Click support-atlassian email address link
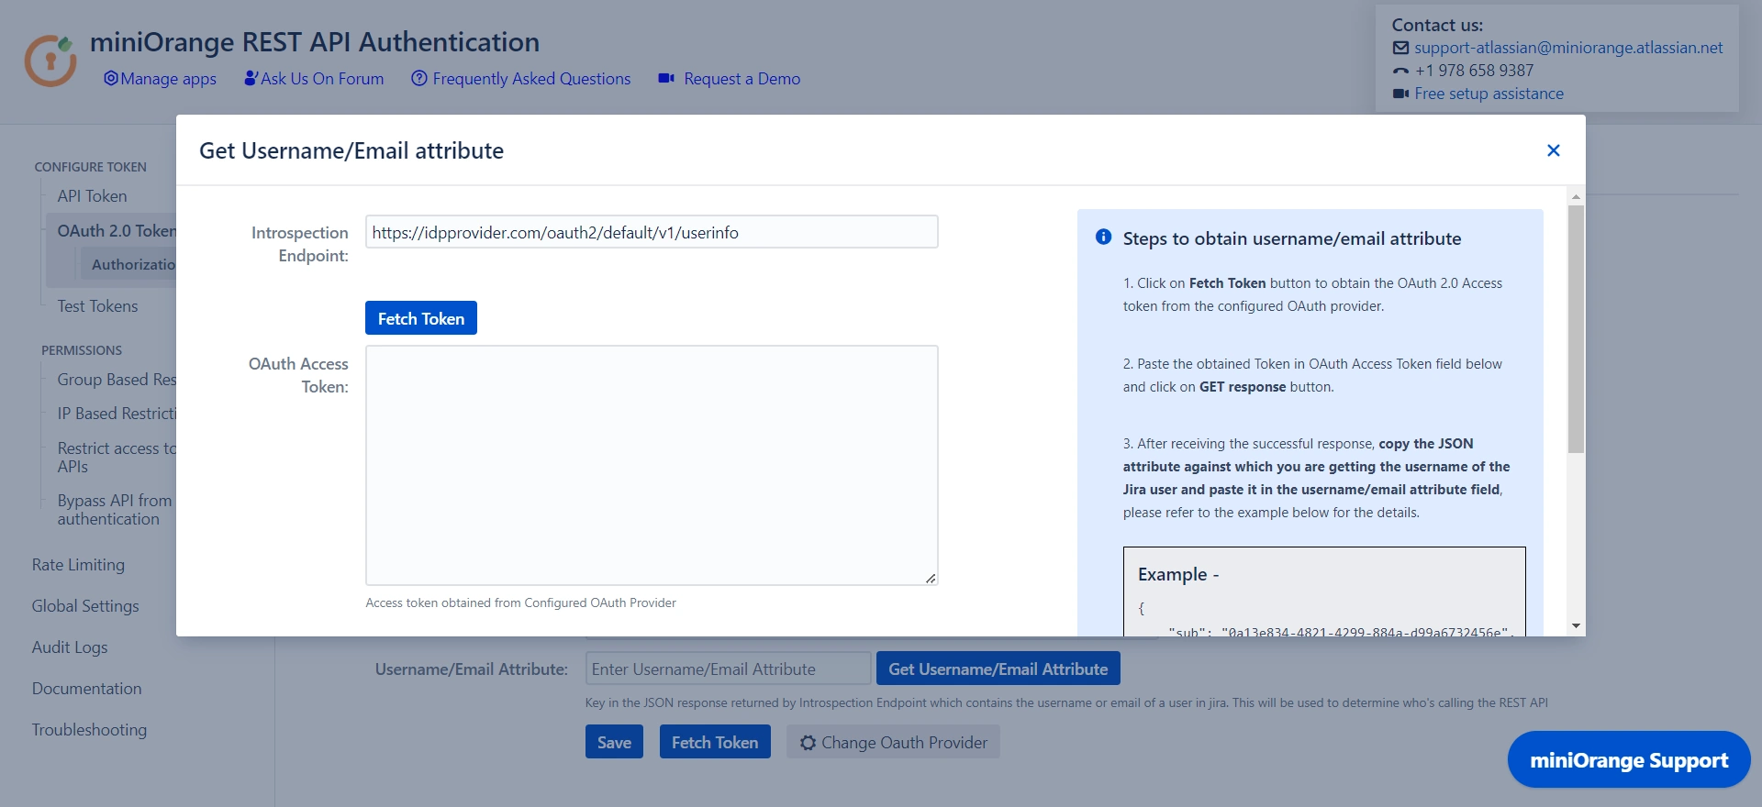Viewport: 1762px width, 807px height. point(1568,48)
